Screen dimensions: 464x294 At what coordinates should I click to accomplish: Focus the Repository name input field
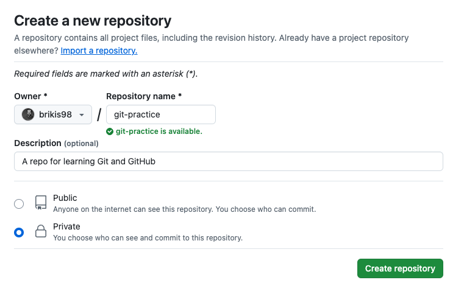click(161, 114)
